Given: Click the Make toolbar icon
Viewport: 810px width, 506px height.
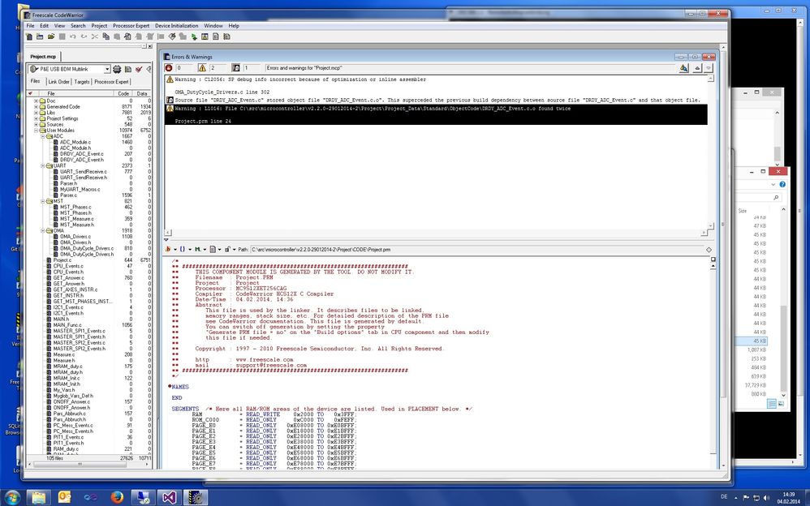Looking at the screenshot, I should pos(172,36).
